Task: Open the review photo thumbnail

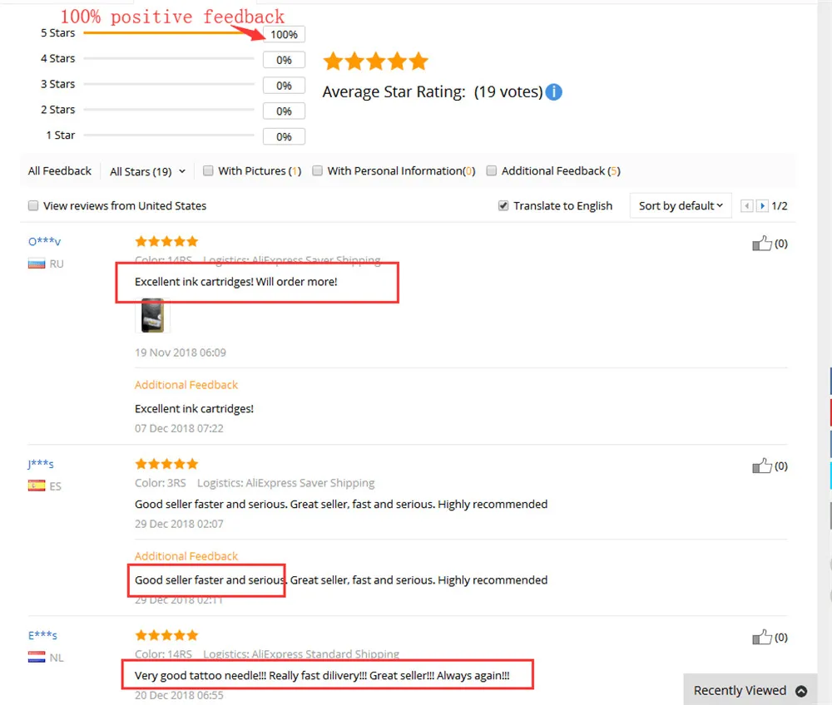Action: coord(153,315)
